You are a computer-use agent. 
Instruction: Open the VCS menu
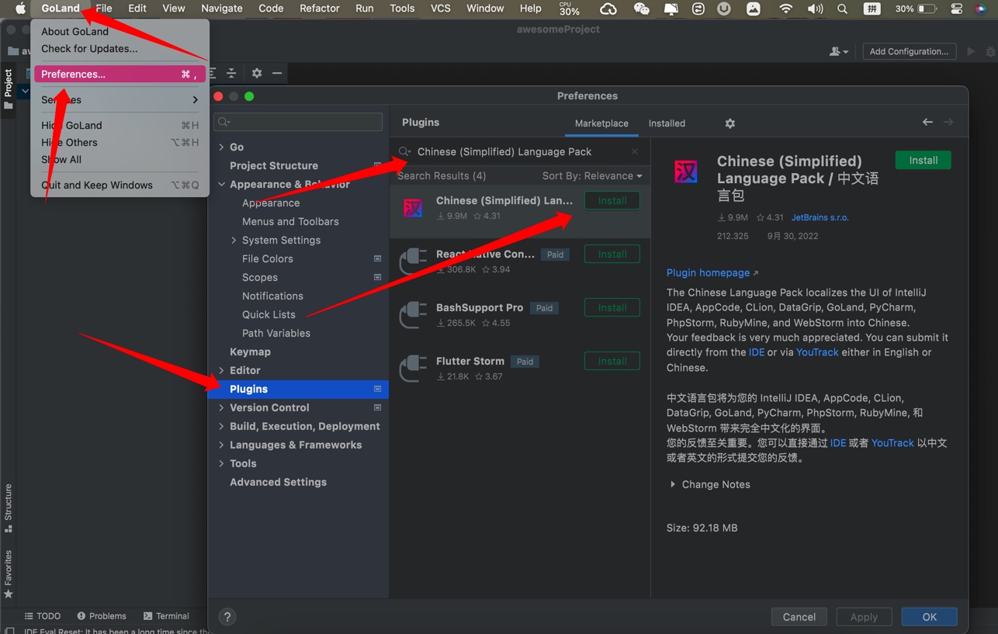(440, 9)
